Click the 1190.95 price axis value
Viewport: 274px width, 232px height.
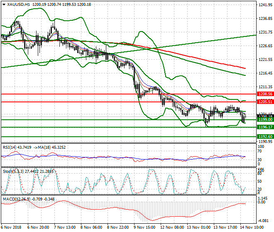265,141
